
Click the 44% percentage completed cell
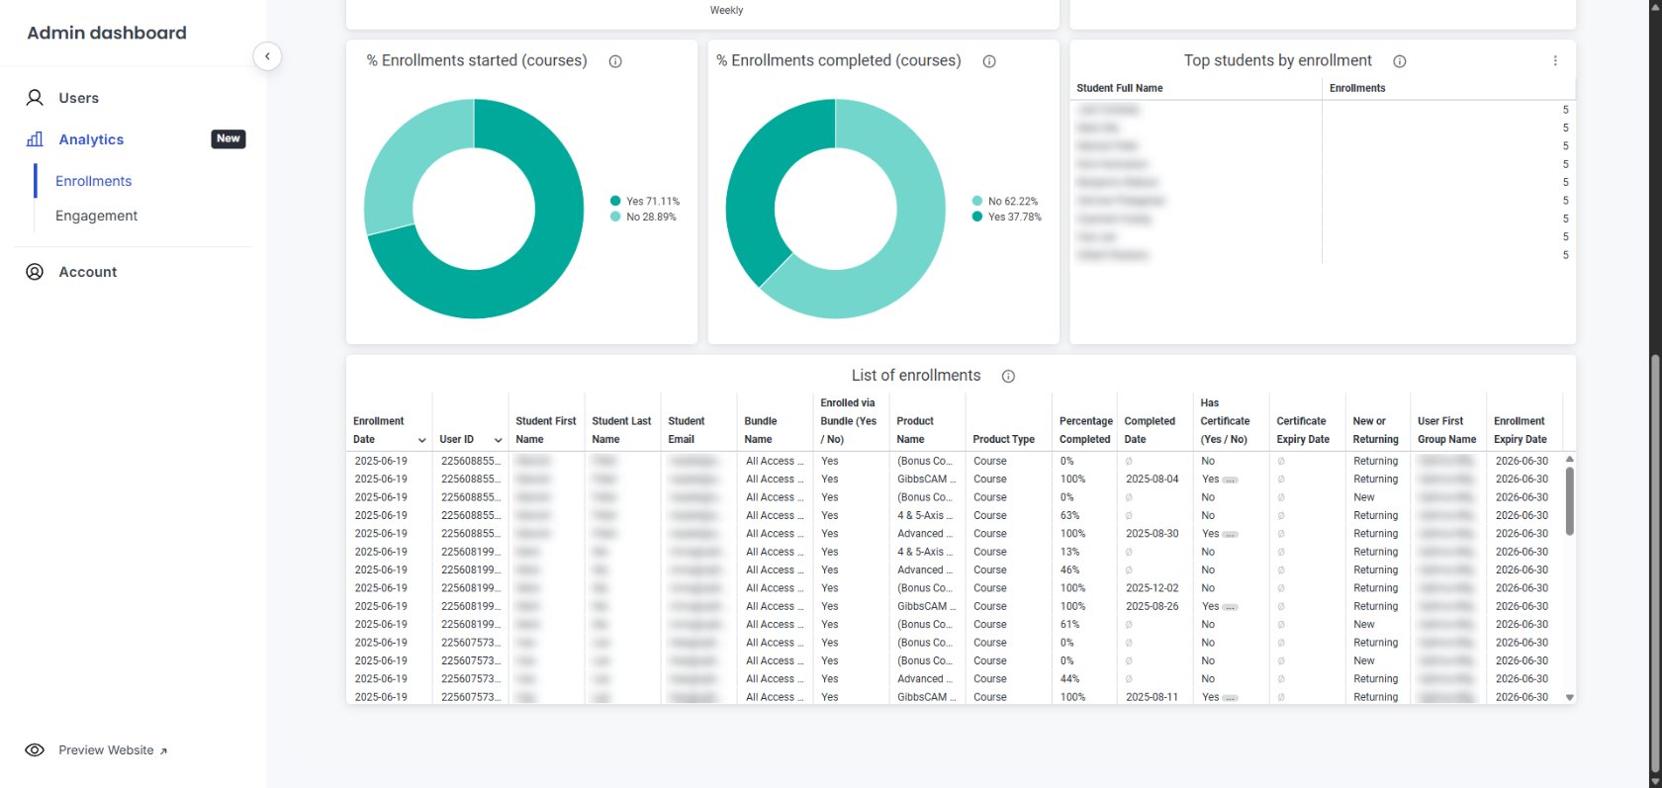1069,679
